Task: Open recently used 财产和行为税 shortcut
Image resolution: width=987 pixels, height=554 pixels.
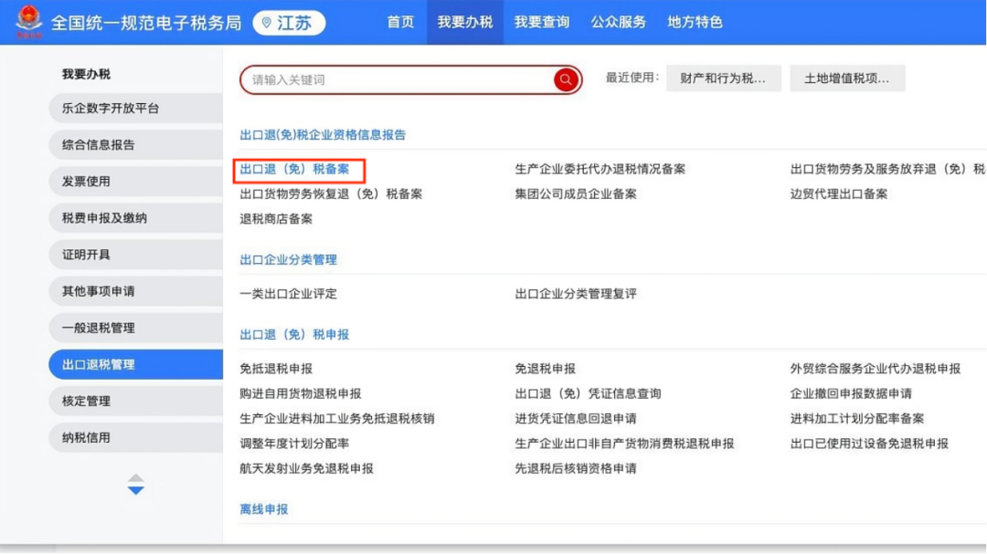Action: tap(723, 78)
